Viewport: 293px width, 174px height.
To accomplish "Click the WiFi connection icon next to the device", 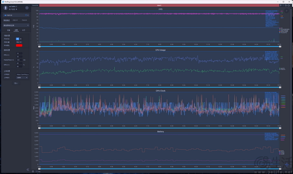I will tap(26, 15).
